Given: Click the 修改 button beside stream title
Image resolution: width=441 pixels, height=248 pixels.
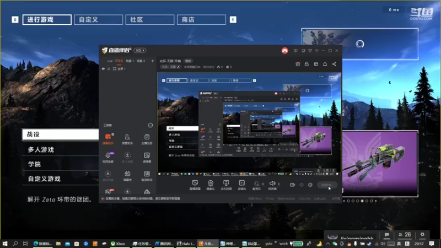Looking at the screenshot, I should [x=188, y=61].
